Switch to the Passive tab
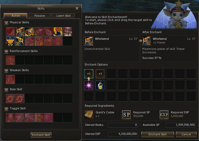Image resolution: width=199 pixels, height=141 pixels. 39,16
